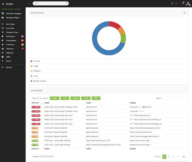Click Next in the table pagination

tap(183, 157)
